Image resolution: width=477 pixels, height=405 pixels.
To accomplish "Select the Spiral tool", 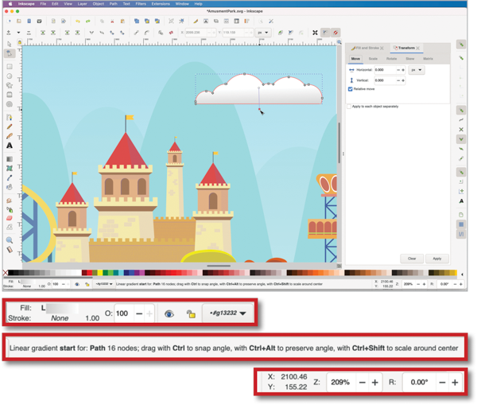I will 10,104.
